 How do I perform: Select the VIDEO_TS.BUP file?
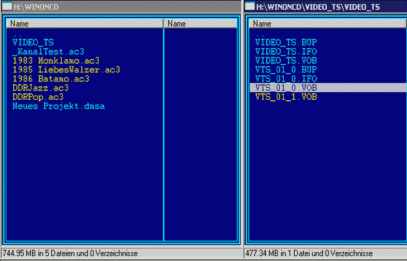point(286,43)
